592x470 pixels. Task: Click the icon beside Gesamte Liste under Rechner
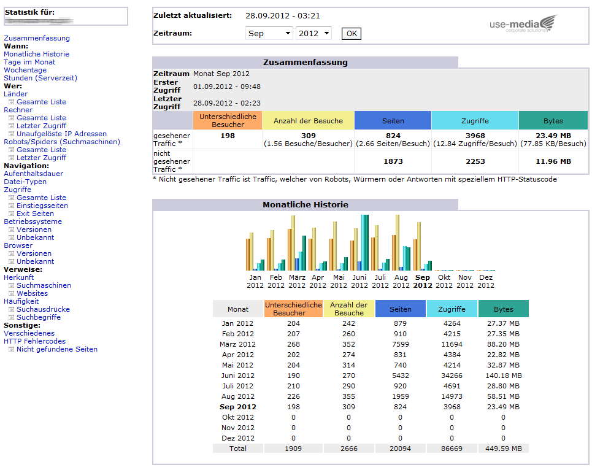pos(11,118)
